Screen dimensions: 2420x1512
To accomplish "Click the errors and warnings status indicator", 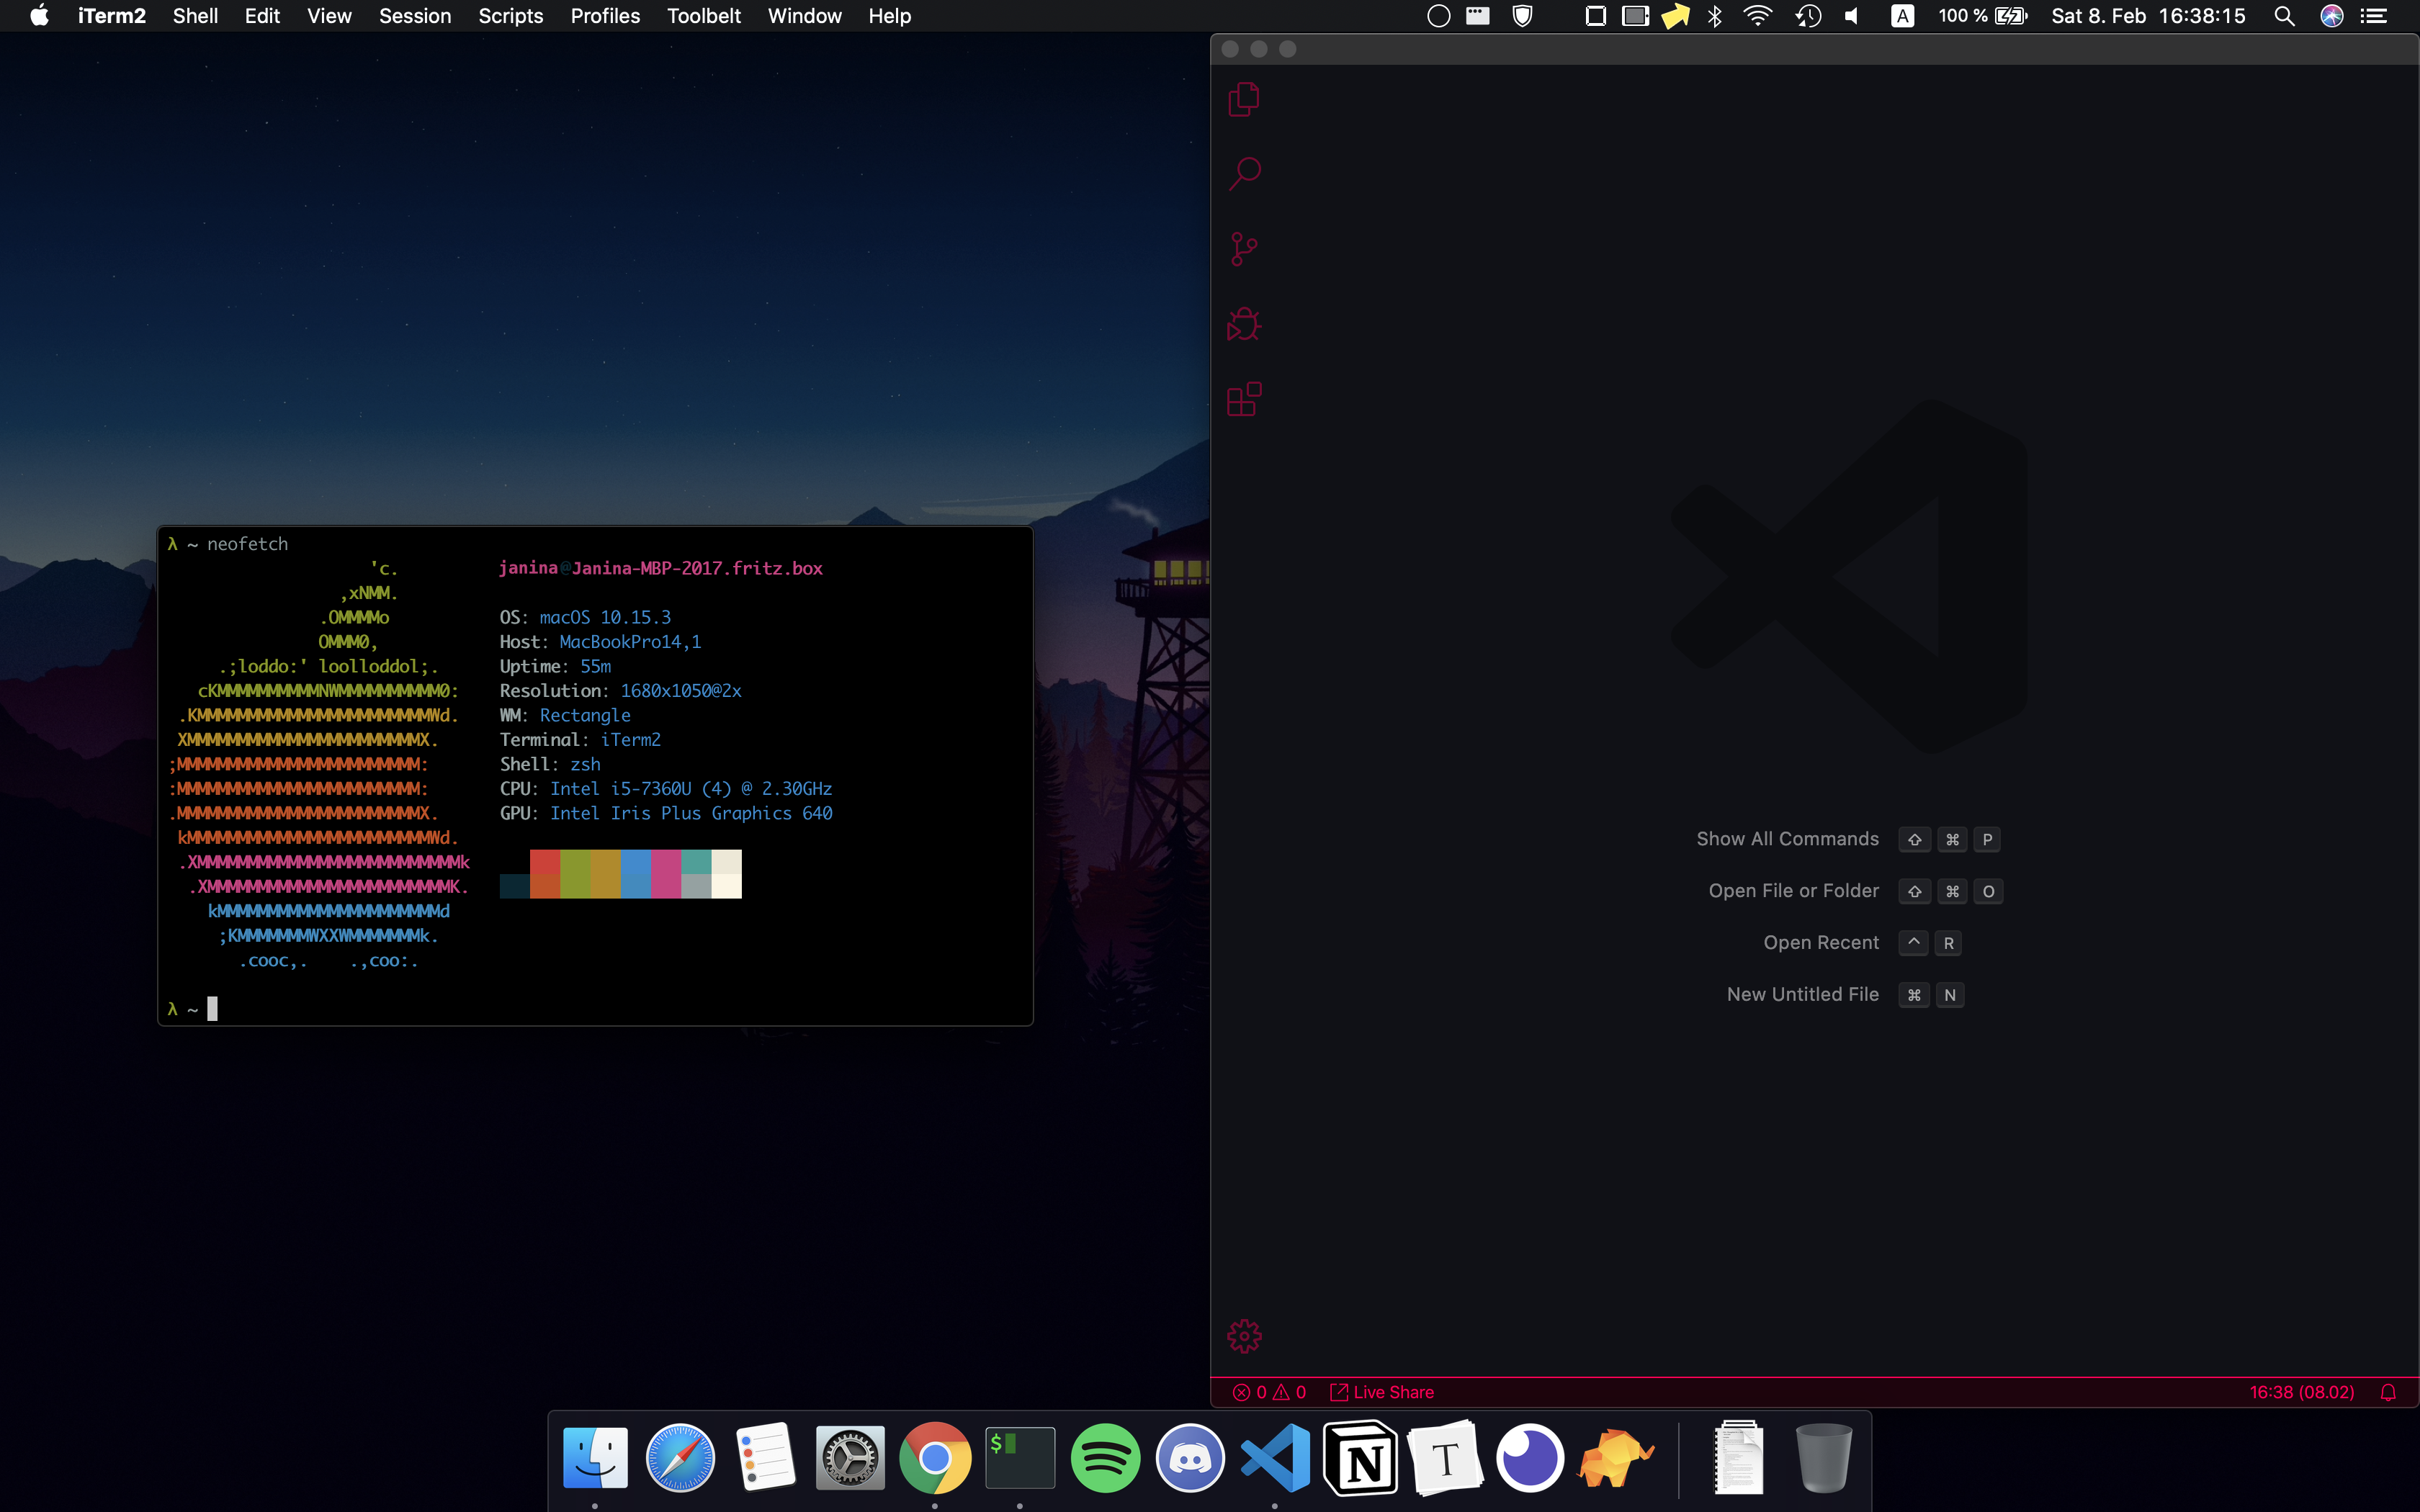I will point(1269,1392).
